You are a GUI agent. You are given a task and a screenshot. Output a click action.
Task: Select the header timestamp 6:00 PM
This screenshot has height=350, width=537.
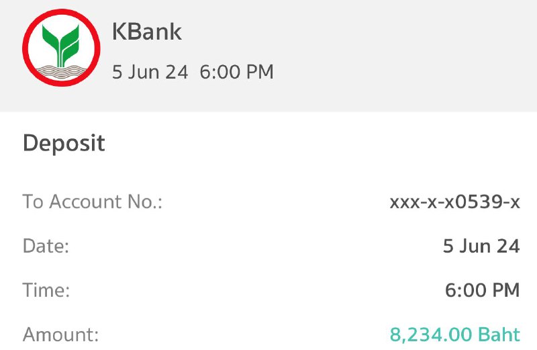237,72
